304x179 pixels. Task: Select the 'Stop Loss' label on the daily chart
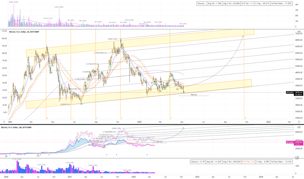(x=193, y=95)
